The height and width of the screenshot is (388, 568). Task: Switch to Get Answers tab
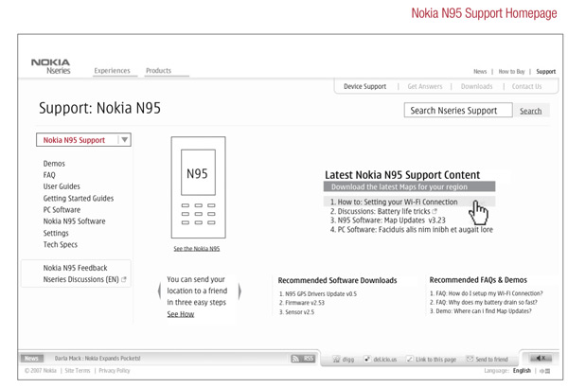pyautogui.click(x=425, y=86)
